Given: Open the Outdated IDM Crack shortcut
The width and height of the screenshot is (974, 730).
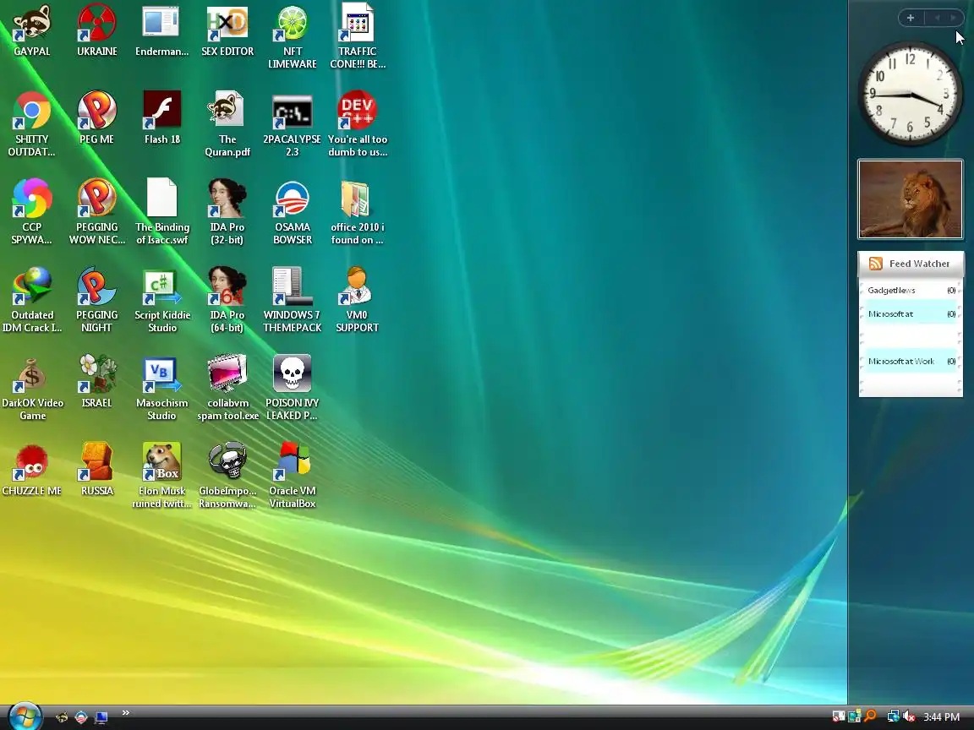Looking at the screenshot, I should click(31, 300).
